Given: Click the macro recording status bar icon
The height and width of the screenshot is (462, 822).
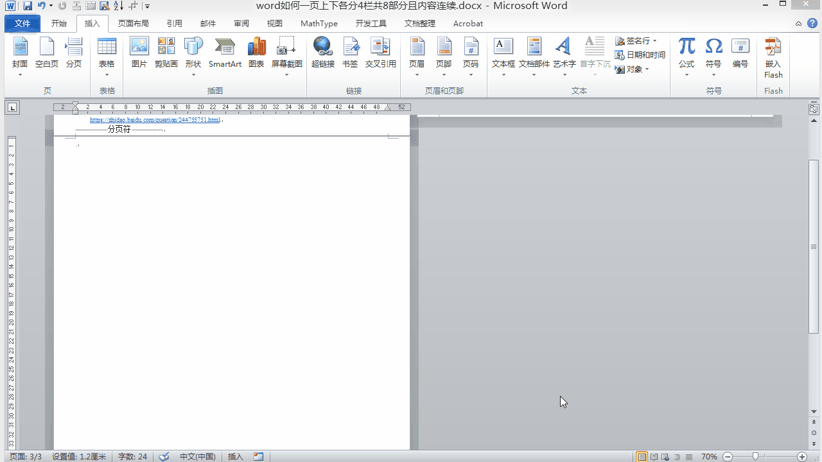Looking at the screenshot, I should 259,456.
